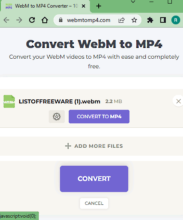The width and height of the screenshot is (183, 220).
Task: View site info via the padlock icon
Action: (61, 20)
